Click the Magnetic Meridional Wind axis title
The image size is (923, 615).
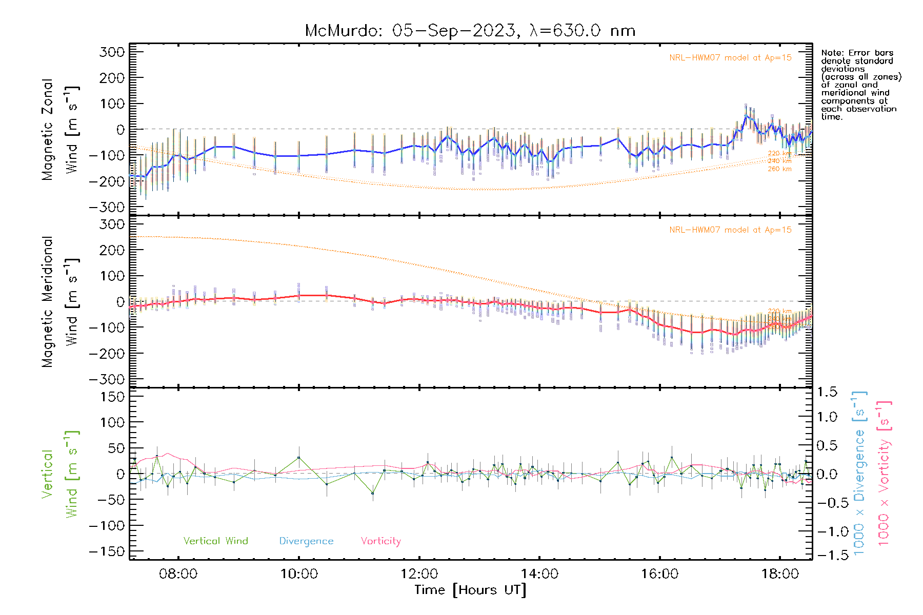[59, 302]
